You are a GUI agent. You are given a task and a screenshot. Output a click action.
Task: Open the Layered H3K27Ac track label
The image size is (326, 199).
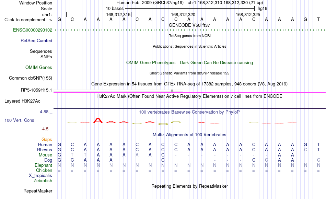click(x=22, y=101)
